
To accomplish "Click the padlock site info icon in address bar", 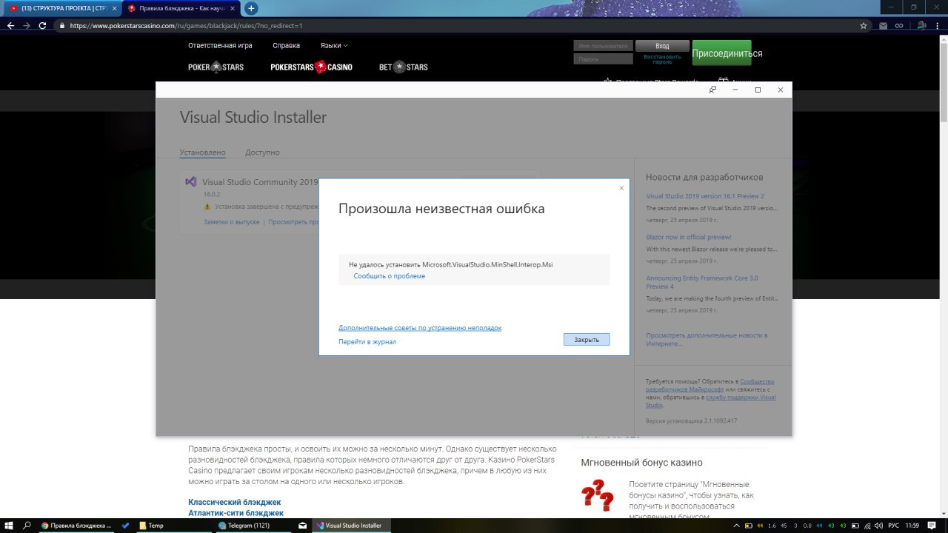I will [62, 25].
